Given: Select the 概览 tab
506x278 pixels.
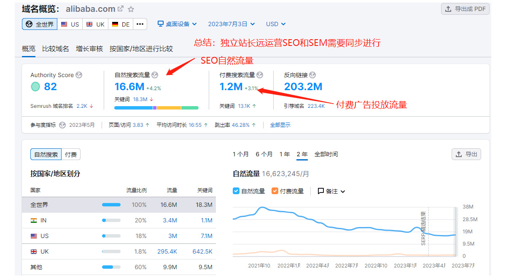Looking at the screenshot, I should click(29, 49).
